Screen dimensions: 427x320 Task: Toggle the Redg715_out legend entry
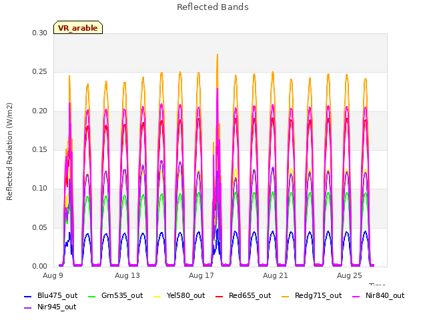(312, 296)
